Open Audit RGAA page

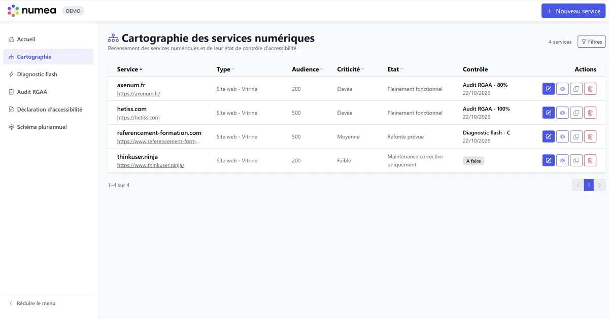(48, 92)
